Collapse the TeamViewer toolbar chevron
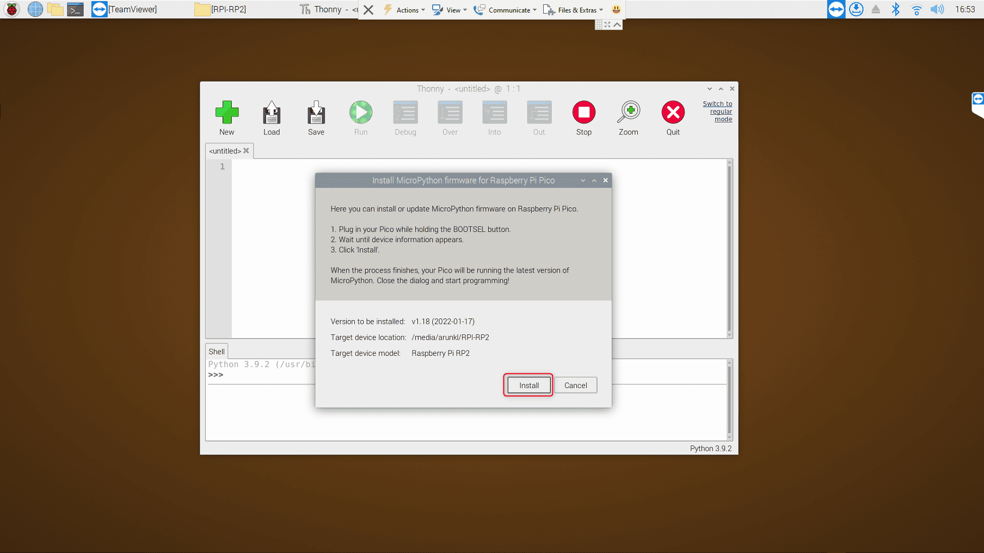984x553 pixels. pos(617,24)
